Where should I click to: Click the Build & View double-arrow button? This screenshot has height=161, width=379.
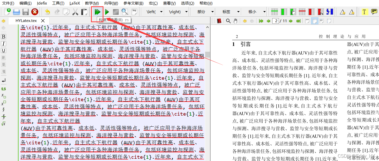(x=97, y=12)
